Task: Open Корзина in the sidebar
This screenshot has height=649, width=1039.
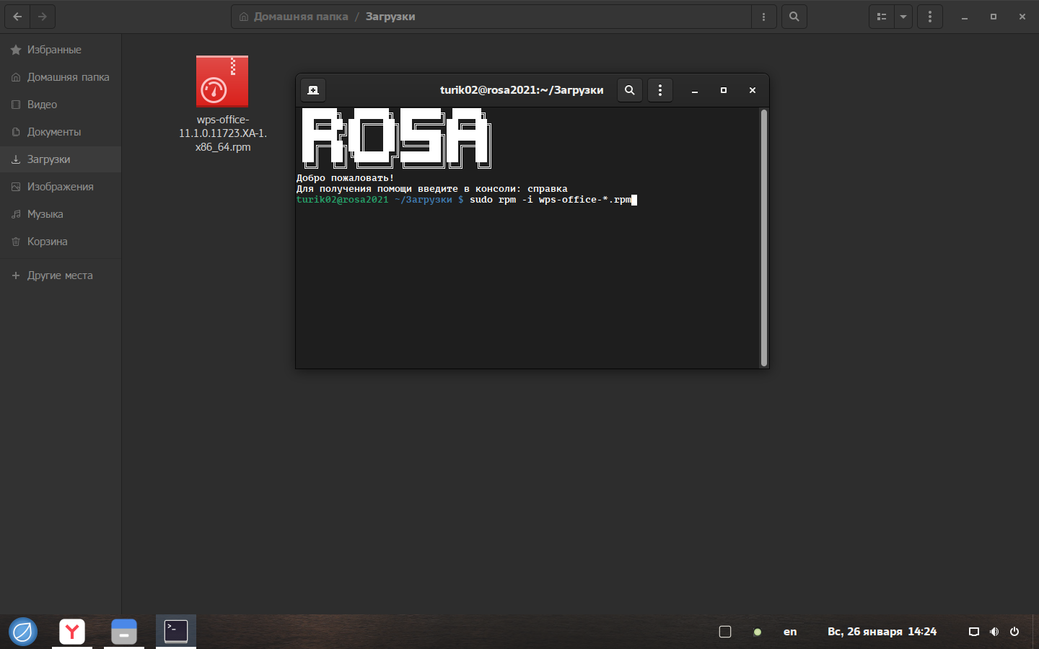Action: 47,242
